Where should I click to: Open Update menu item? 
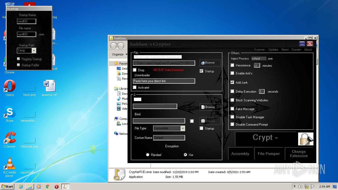[x=273, y=50]
